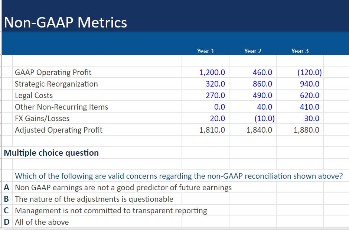This screenshot has width=349, height=230.
Task: Select FX Gains/Losses Year 2 value (10.0)
Action: pos(252,119)
